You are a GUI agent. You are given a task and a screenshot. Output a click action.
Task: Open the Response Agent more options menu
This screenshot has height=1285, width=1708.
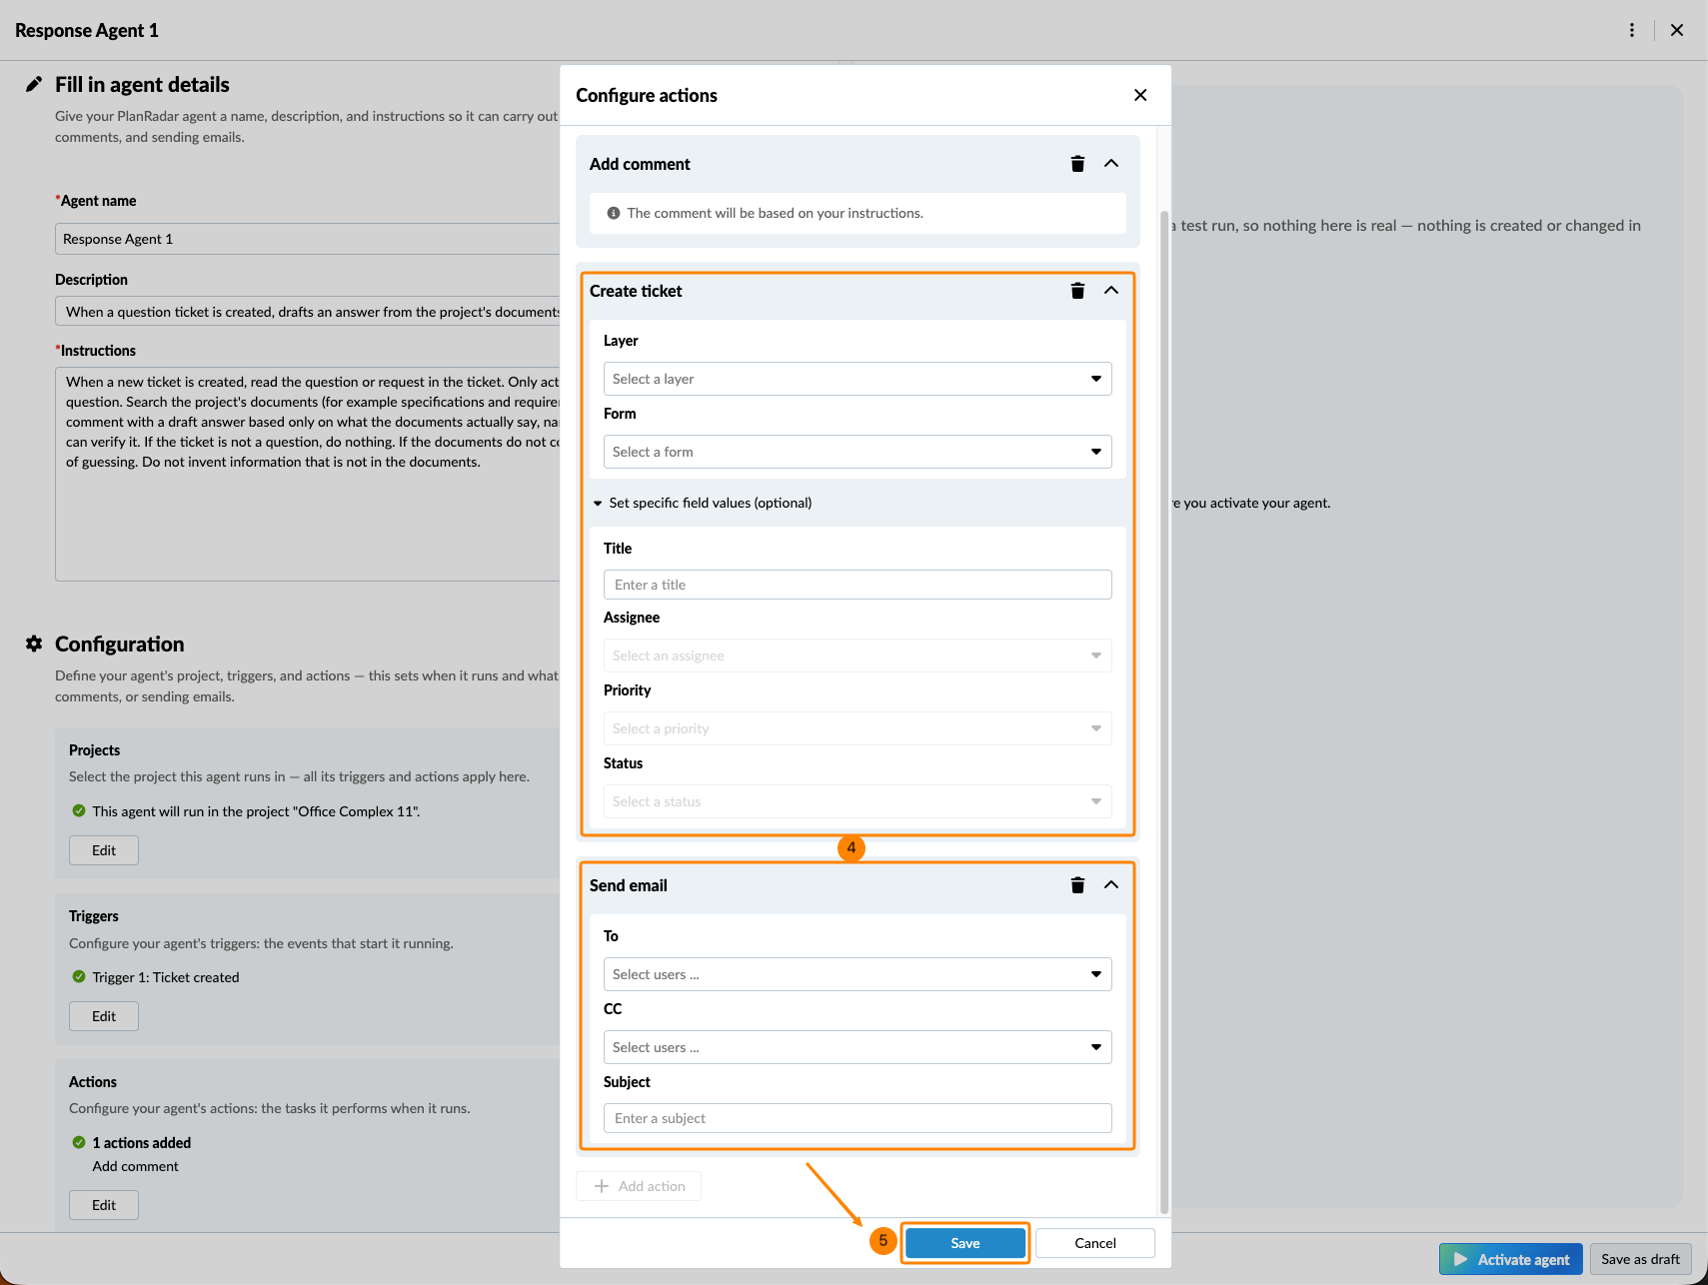[1632, 30]
